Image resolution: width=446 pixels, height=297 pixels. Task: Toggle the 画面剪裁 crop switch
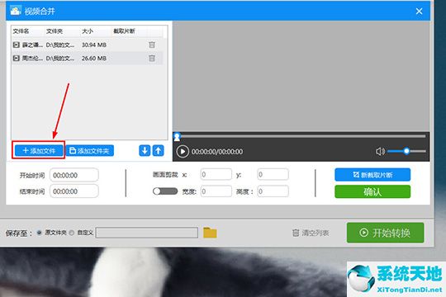(x=165, y=191)
